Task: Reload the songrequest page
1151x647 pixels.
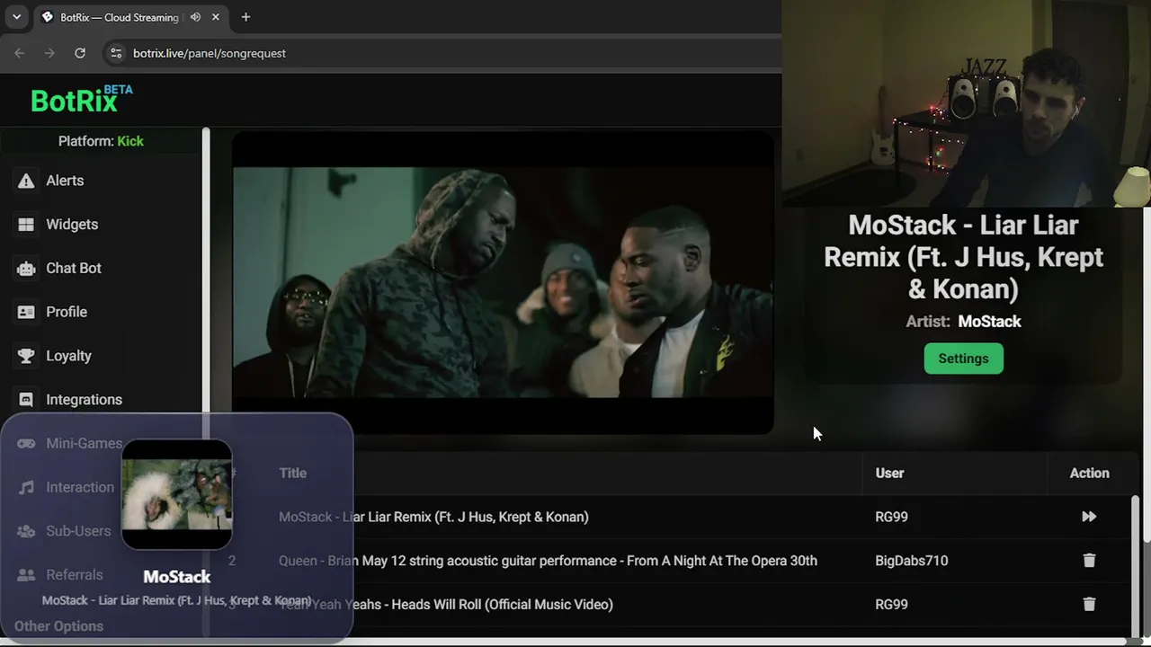Action: pyautogui.click(x=80, y=53)
